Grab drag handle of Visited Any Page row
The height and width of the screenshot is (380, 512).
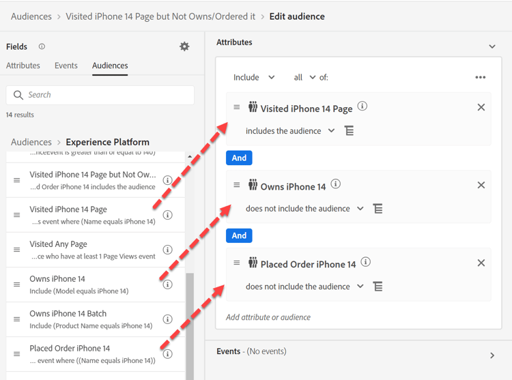click(16, 250)
